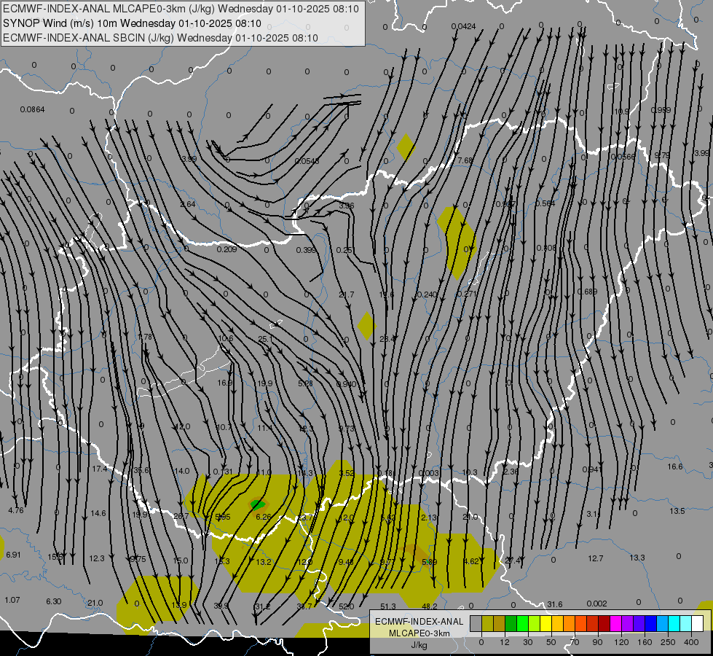
Task: Click the map value 27.4
Action: tap(513, 561)
